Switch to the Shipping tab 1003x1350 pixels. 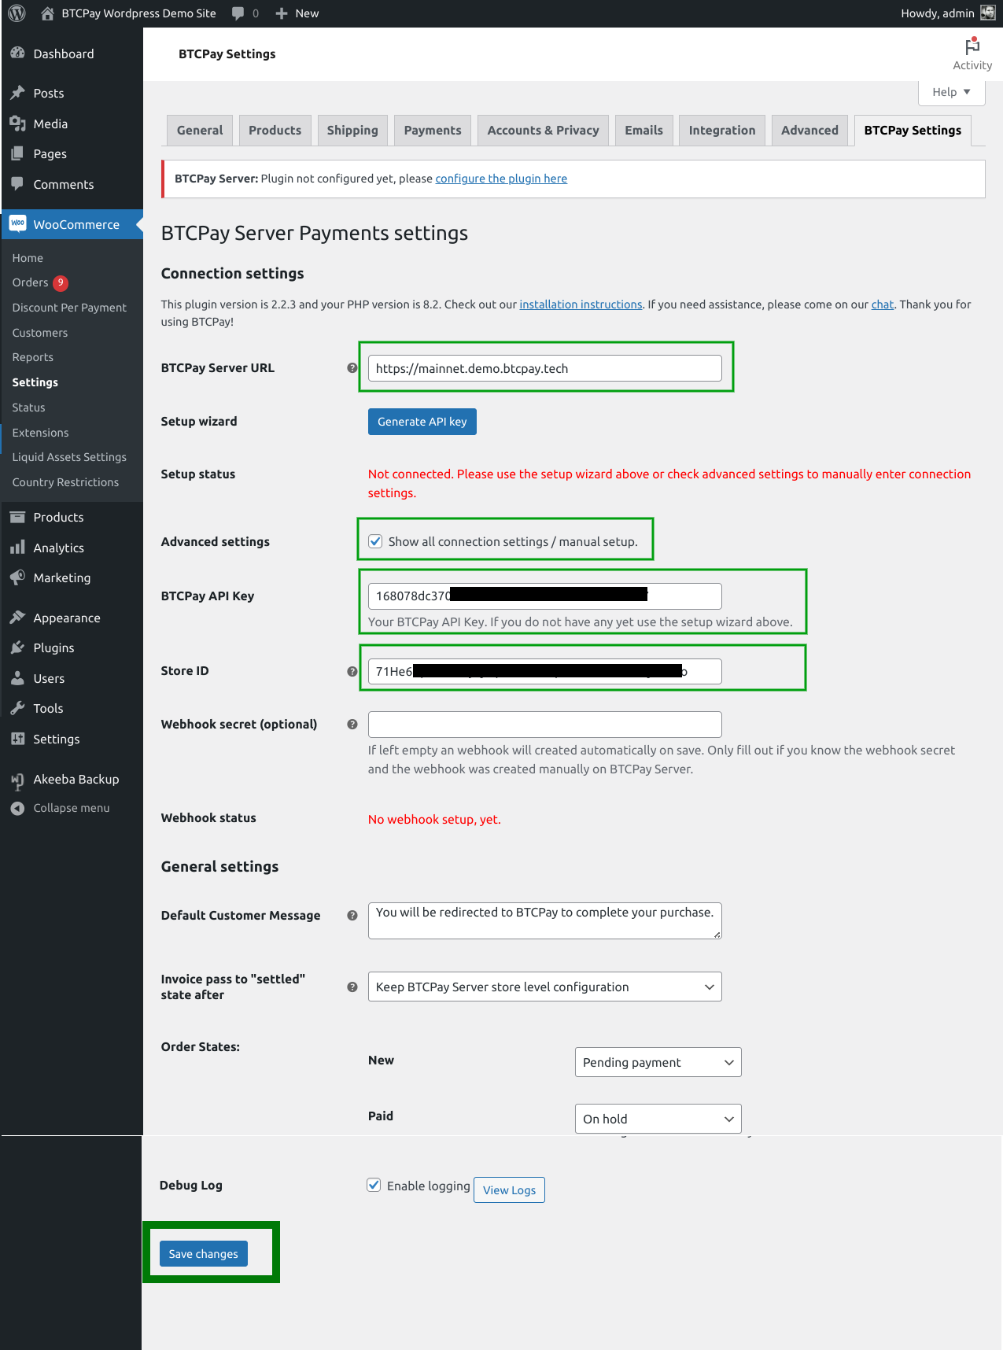click(x=352, y=131)
